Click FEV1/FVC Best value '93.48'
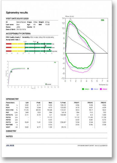This screenshot has height=163, width=117. 50,110
